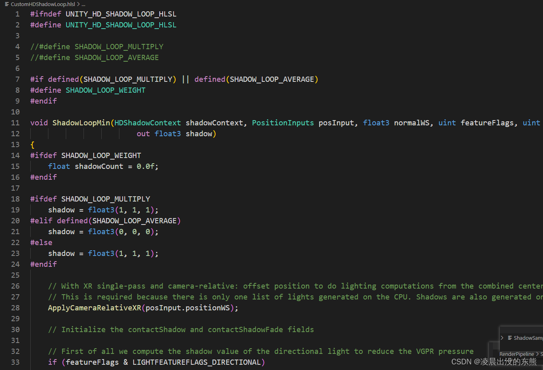Click line number 1 in the gutter
The width and height of the screenshot is (543, 370).
click(x=17, y=14)
